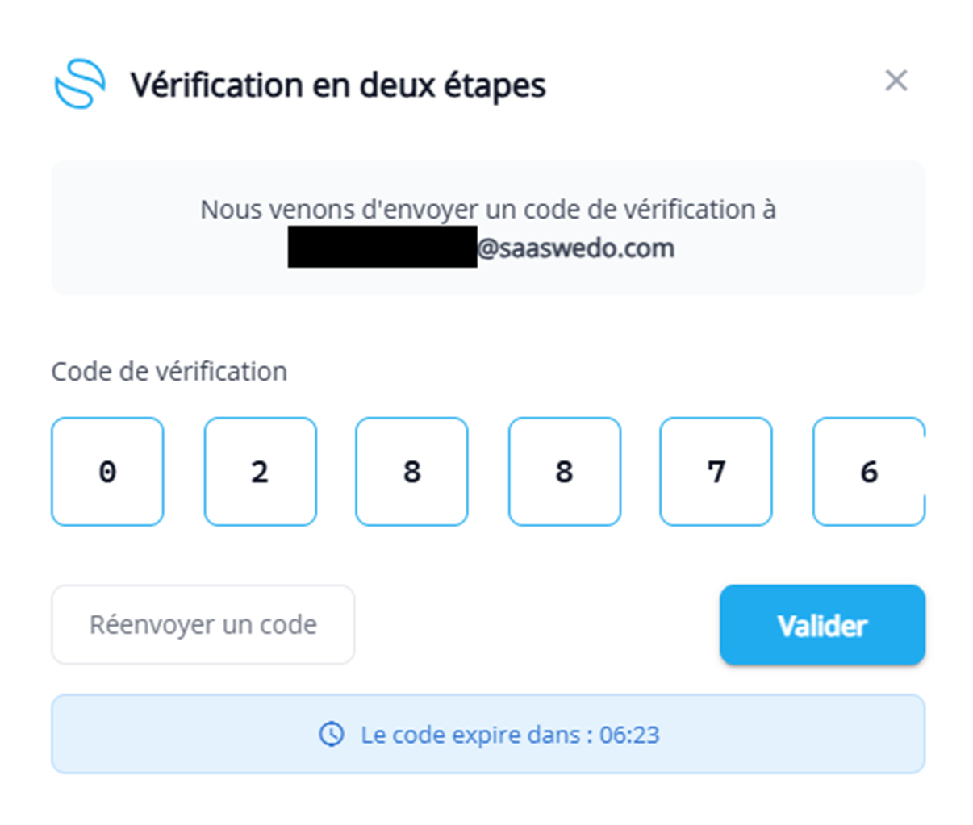This screenshot has height=825, width=973.
Task: Submit the code with Valider button
Action: [x=821, y=625]
